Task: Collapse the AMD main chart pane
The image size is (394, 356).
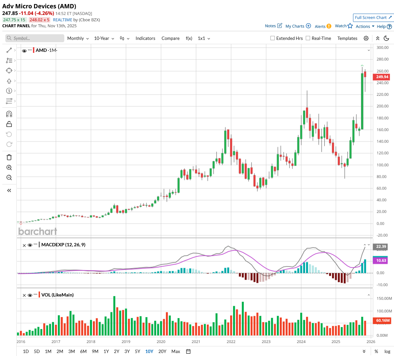Action: coord(369,51)
